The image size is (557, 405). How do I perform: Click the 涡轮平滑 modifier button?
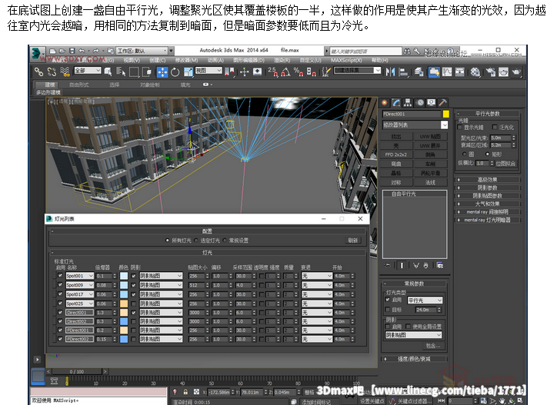[430, 173]
